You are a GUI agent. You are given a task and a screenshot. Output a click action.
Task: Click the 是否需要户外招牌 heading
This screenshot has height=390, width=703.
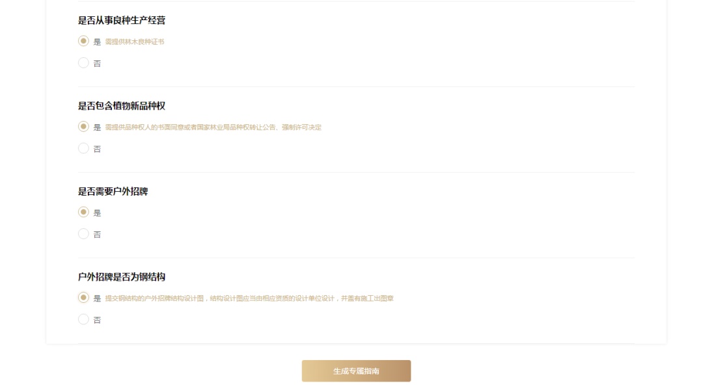(x=113, y=191)
